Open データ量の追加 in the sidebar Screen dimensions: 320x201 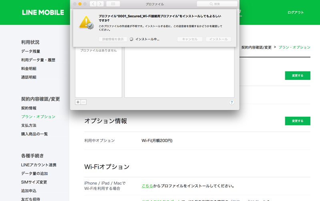34,173
